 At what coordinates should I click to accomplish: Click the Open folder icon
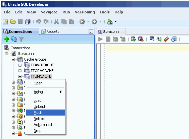[x=13, y=22]
